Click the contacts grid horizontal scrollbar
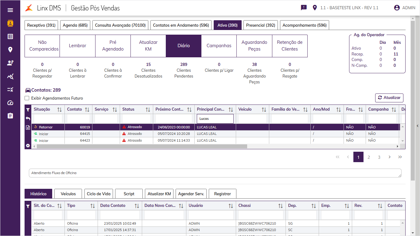 (x=142, y=147)
